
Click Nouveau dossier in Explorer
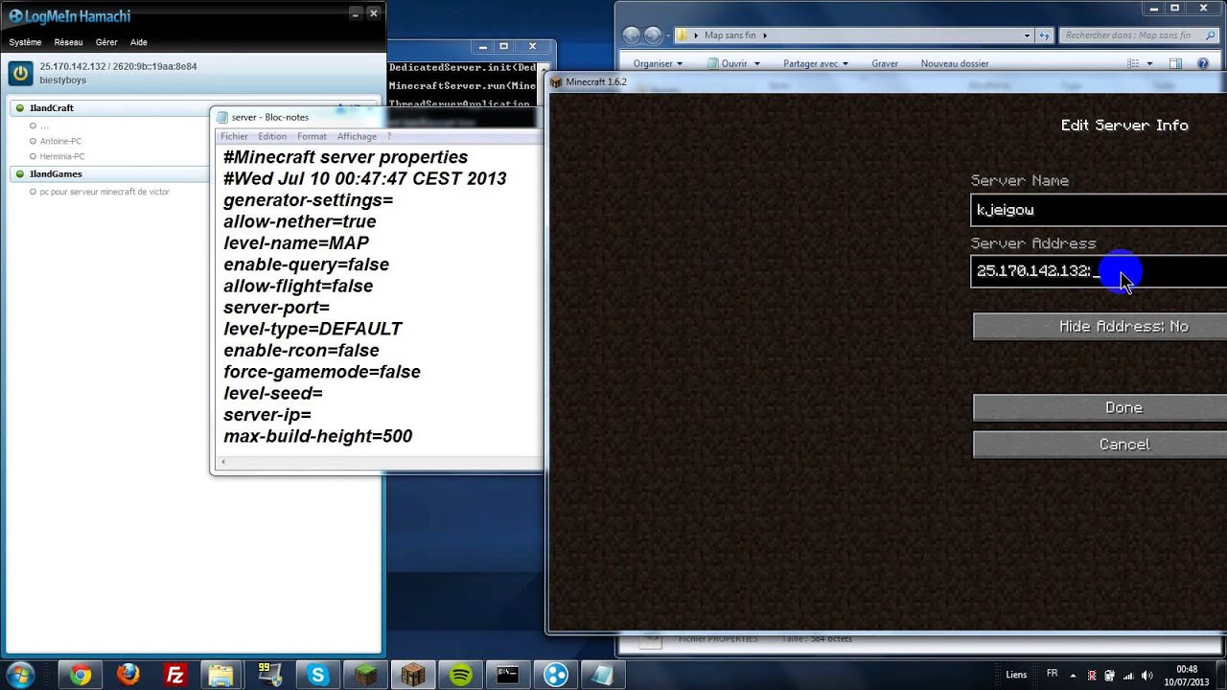pos(955,64)
